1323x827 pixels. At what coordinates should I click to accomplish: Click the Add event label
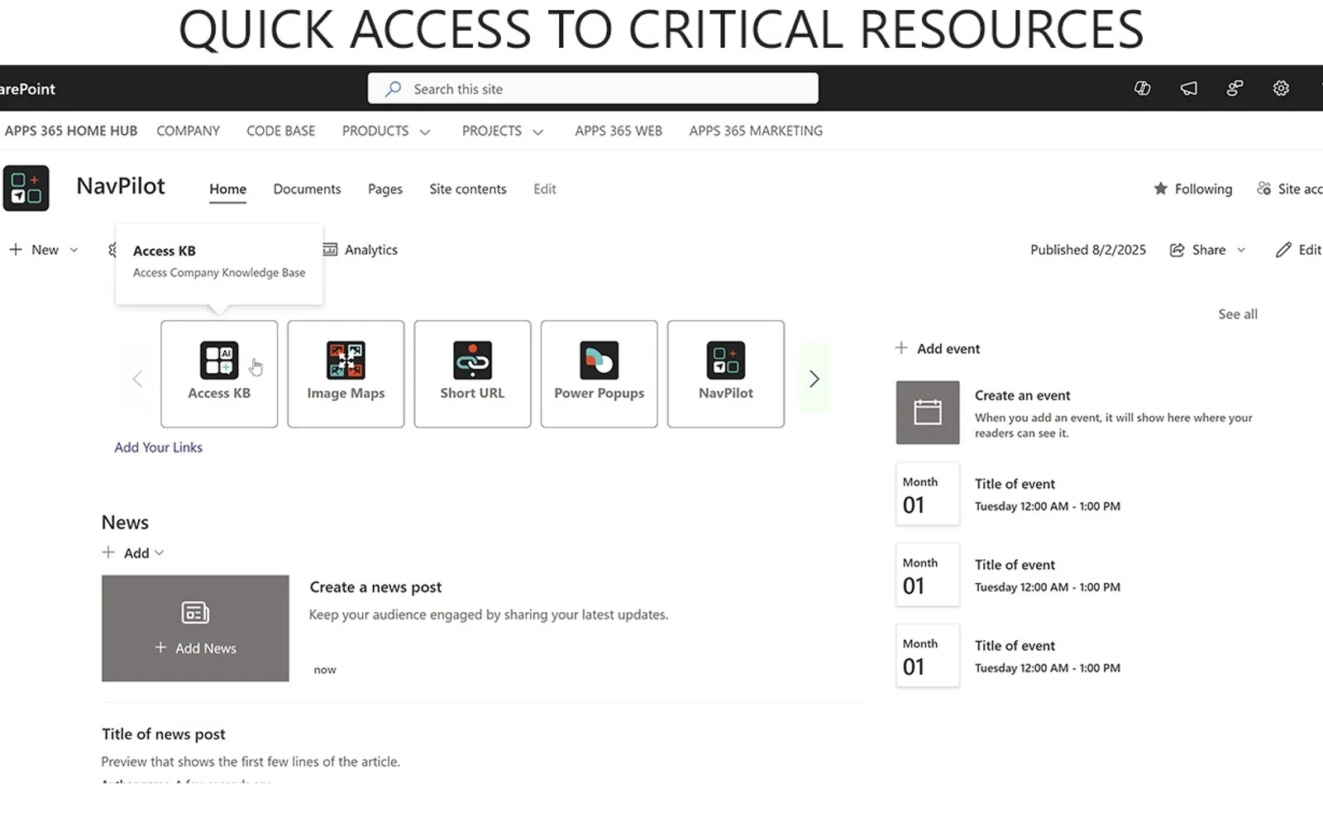(948, 348)
